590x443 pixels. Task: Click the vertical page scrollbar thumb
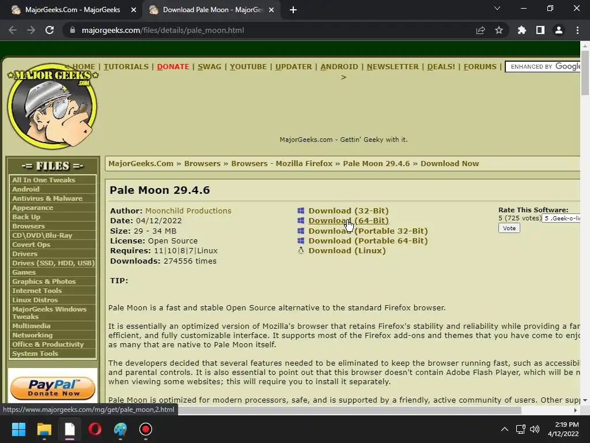[x=585, y=72]
